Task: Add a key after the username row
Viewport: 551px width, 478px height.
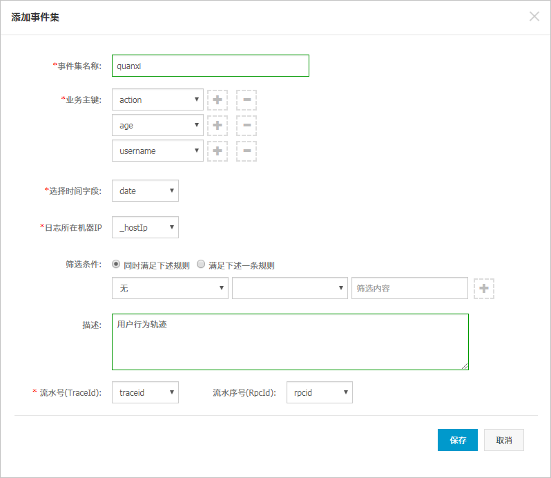Action: pos(217,151)
